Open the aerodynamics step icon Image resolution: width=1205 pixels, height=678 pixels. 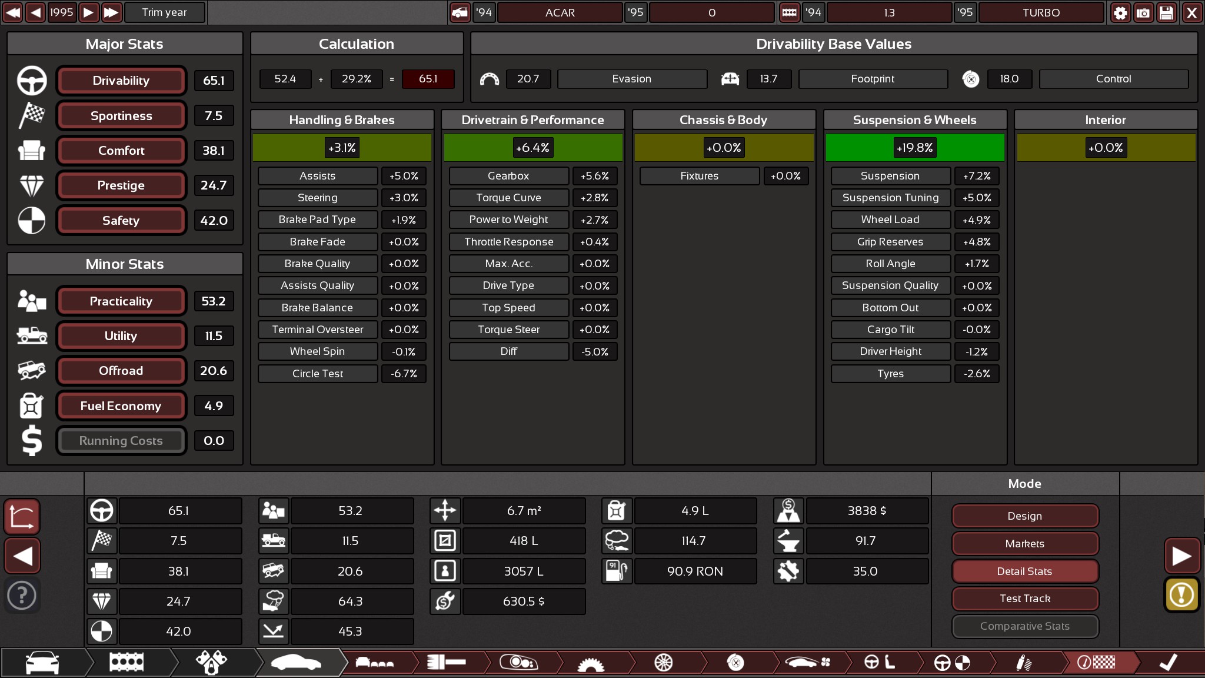coord(808,663)
